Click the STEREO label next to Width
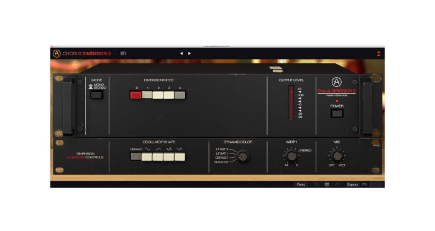 305,150
